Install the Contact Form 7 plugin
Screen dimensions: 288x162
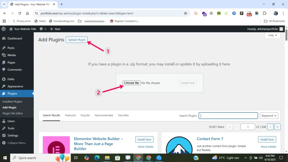[x=267, y=139]
